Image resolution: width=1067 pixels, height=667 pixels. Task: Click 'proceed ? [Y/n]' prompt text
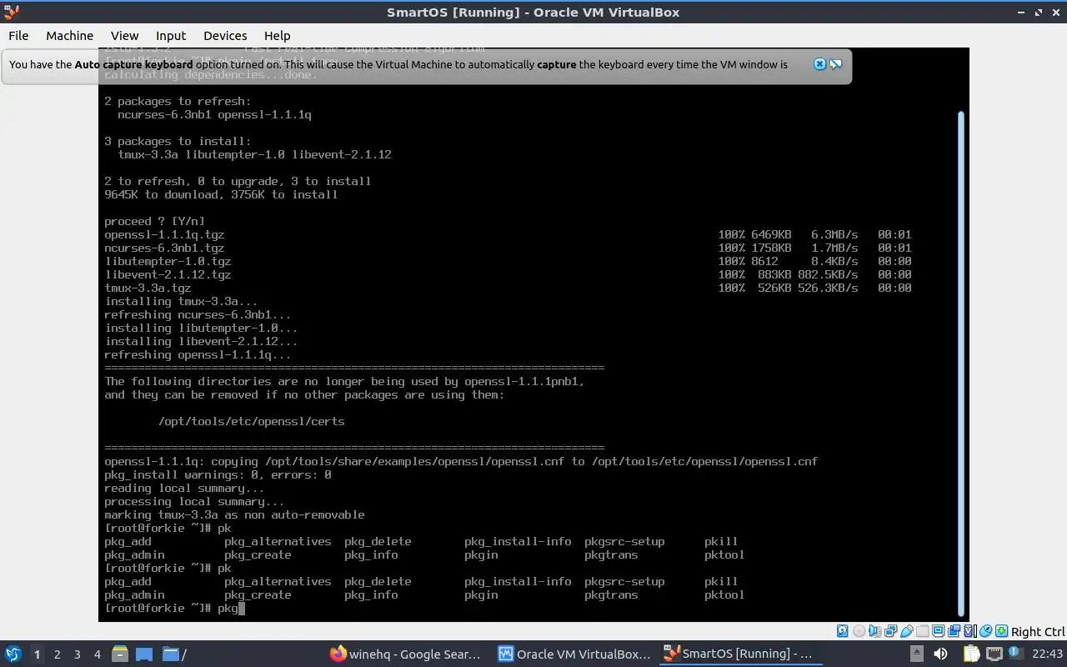pyautogui.click(x=154, y=221)
